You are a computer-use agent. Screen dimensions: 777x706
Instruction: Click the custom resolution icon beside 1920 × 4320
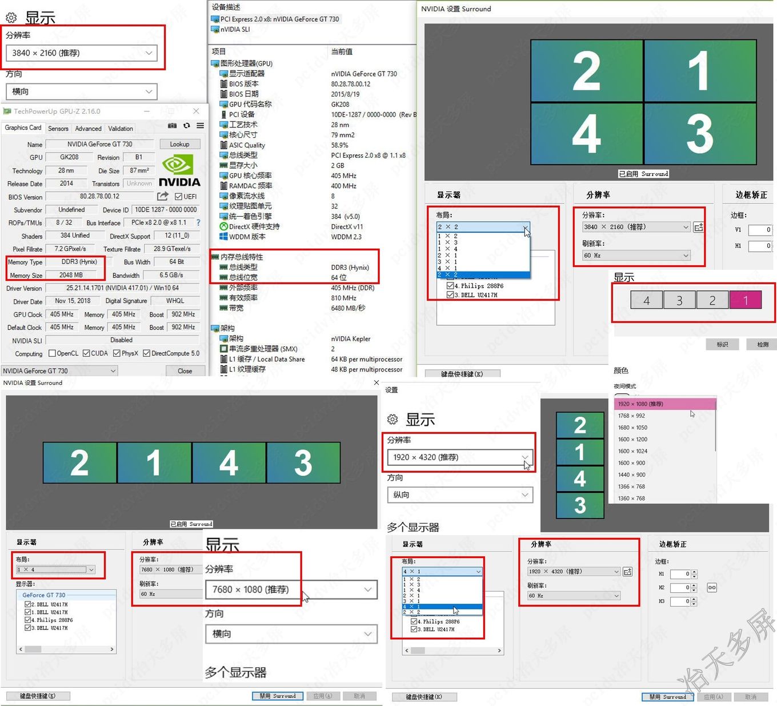click(x=627, y=571)
